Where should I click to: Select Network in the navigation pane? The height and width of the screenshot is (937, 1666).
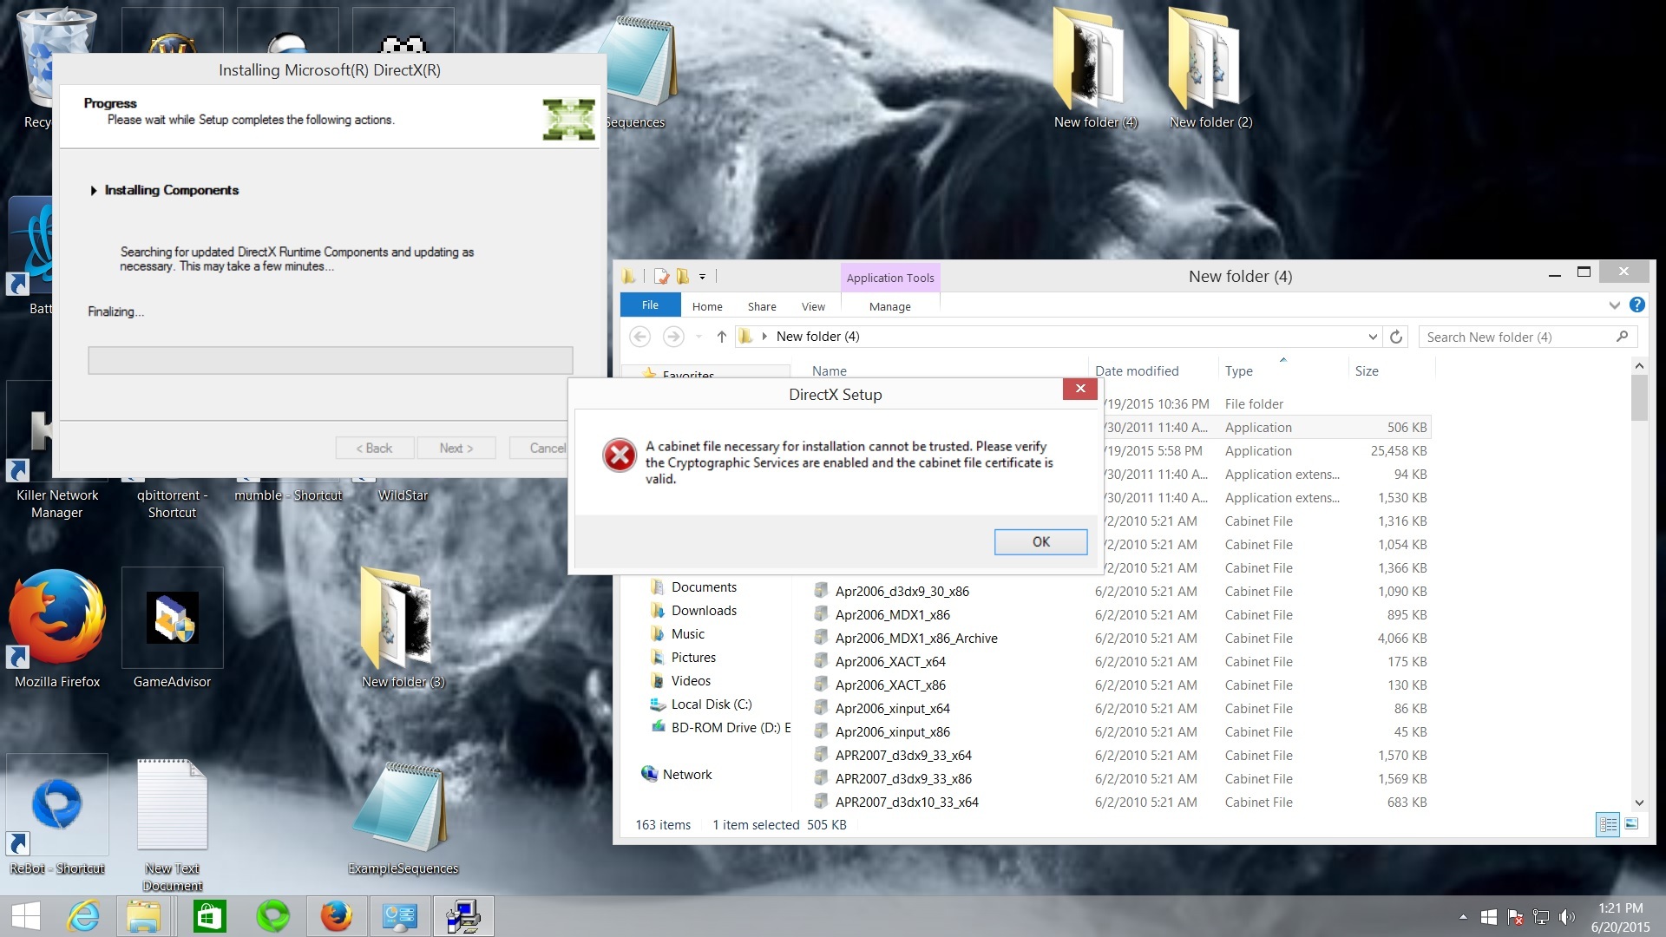click(687, 775)
